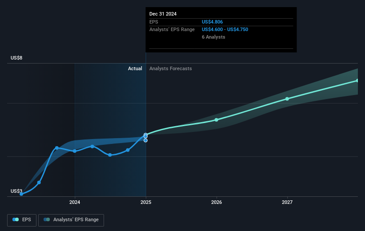The width and height of the screenshot is (365, 231).
Task: Click the EPS data point at 2024 line
Action: (x=75, y=151)
